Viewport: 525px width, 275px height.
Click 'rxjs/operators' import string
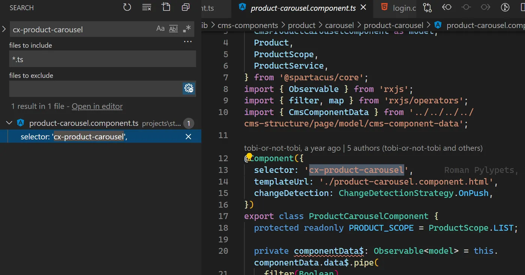tap(424, 101)
